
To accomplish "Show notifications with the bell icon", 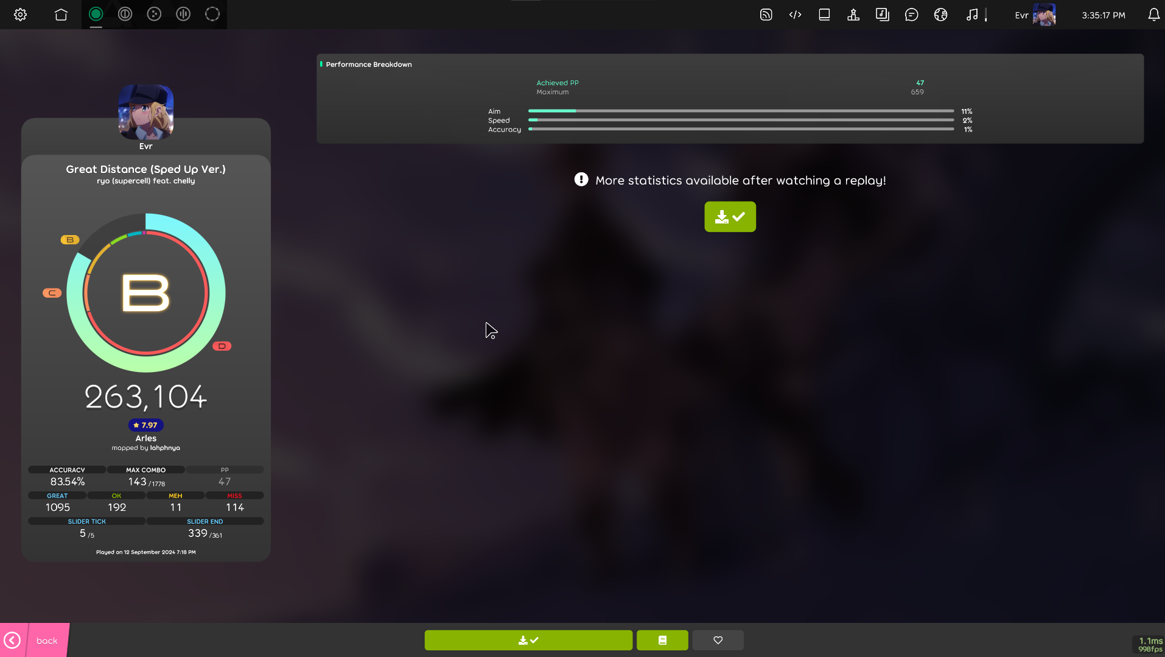I will 1153,15.
